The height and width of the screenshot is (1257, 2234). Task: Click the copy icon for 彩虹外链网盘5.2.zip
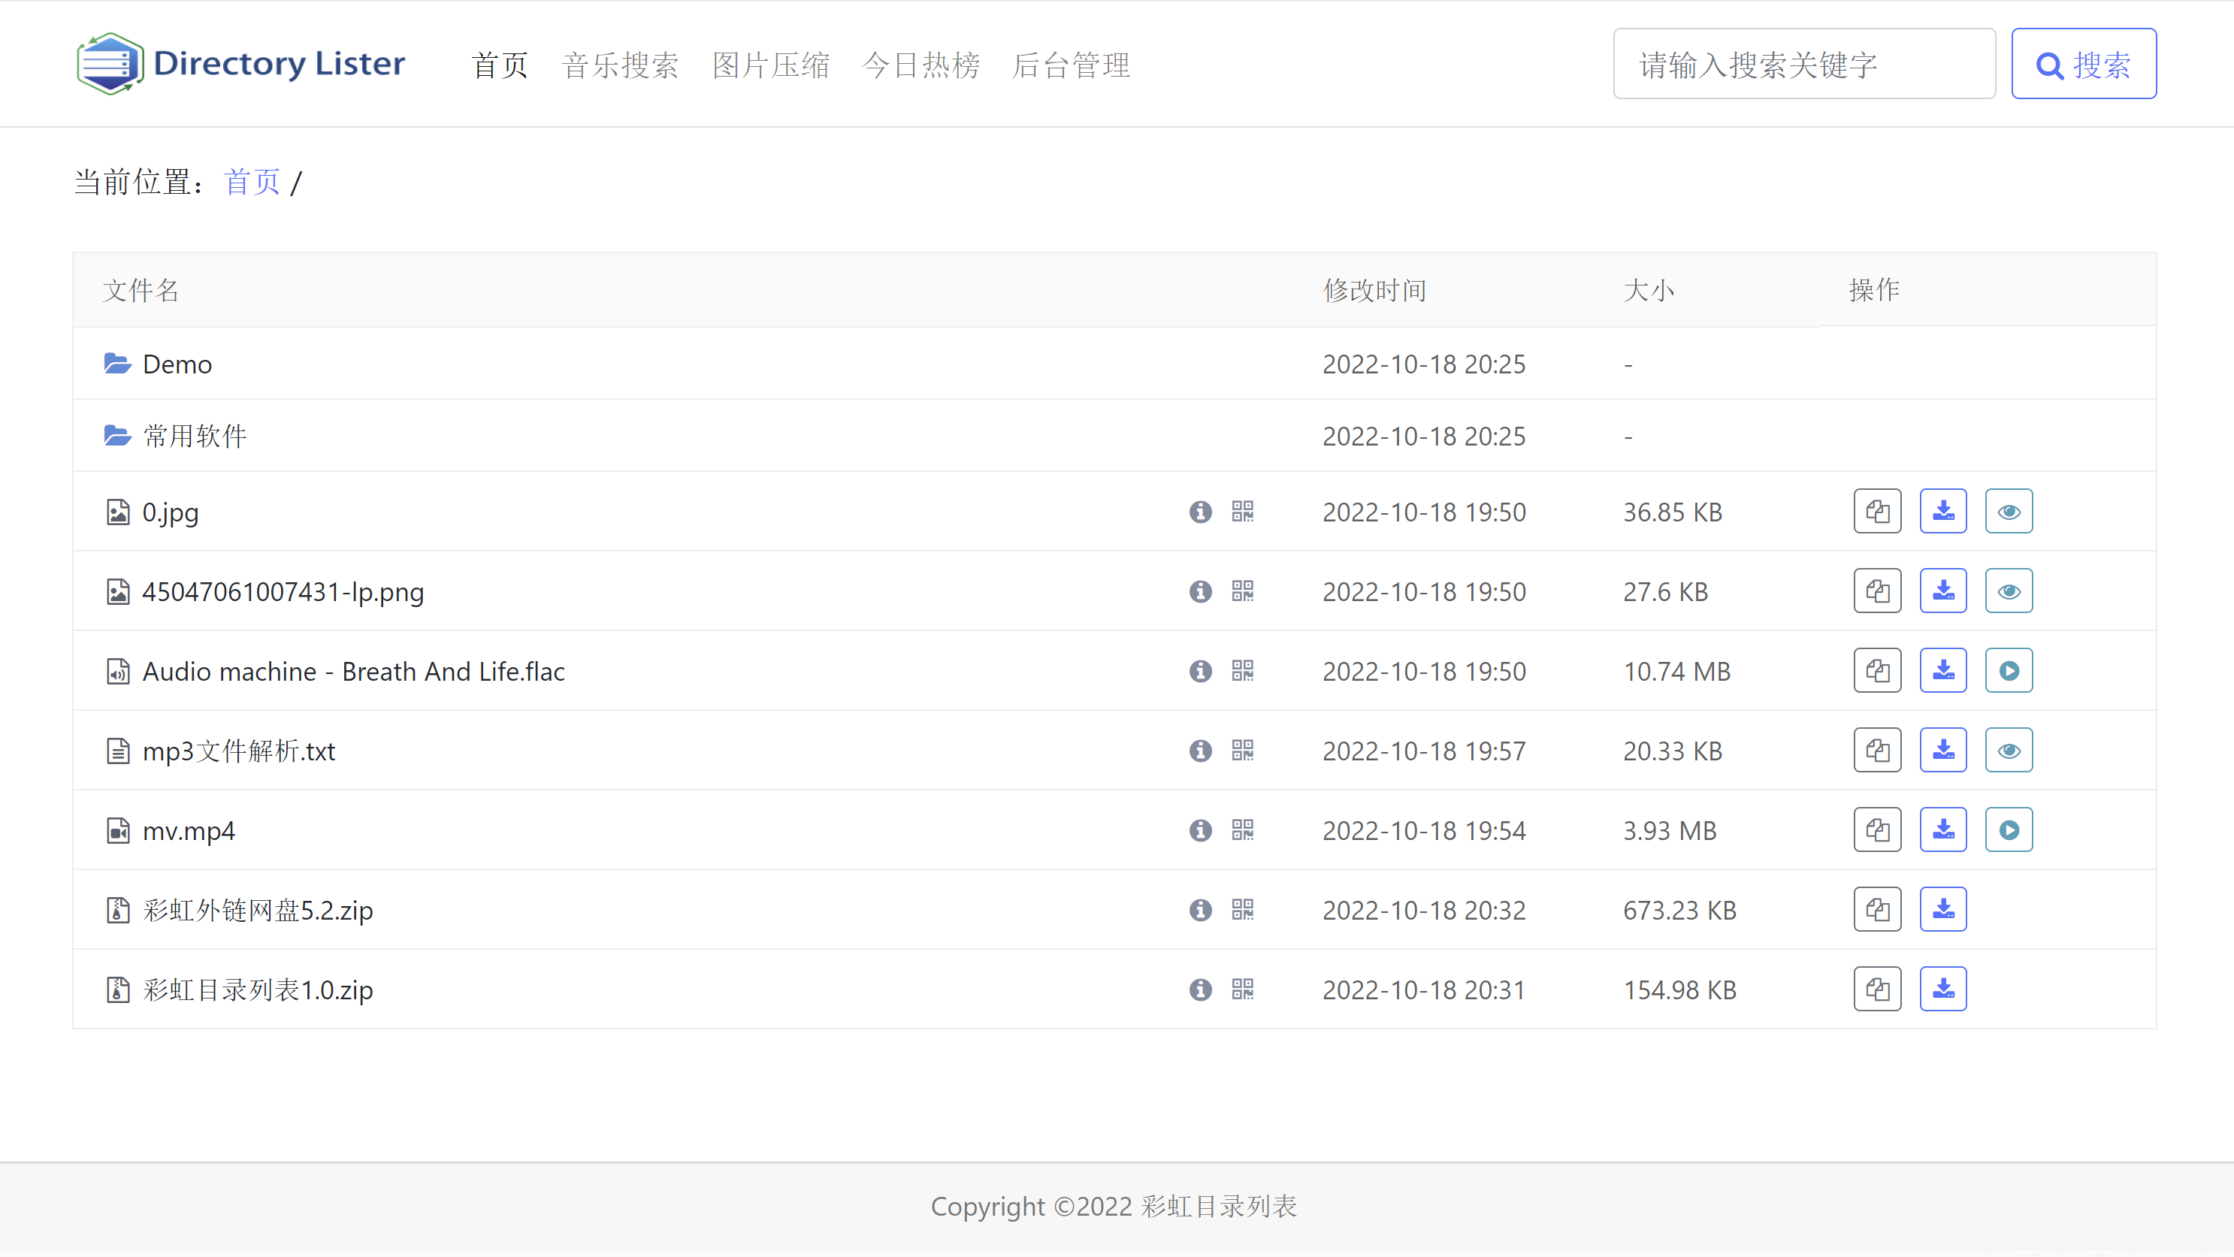pyautogui.click(x=1876, y=910)
